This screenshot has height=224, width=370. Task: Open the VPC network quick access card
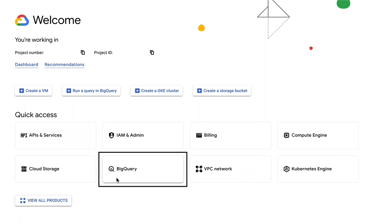click(231, 169)
